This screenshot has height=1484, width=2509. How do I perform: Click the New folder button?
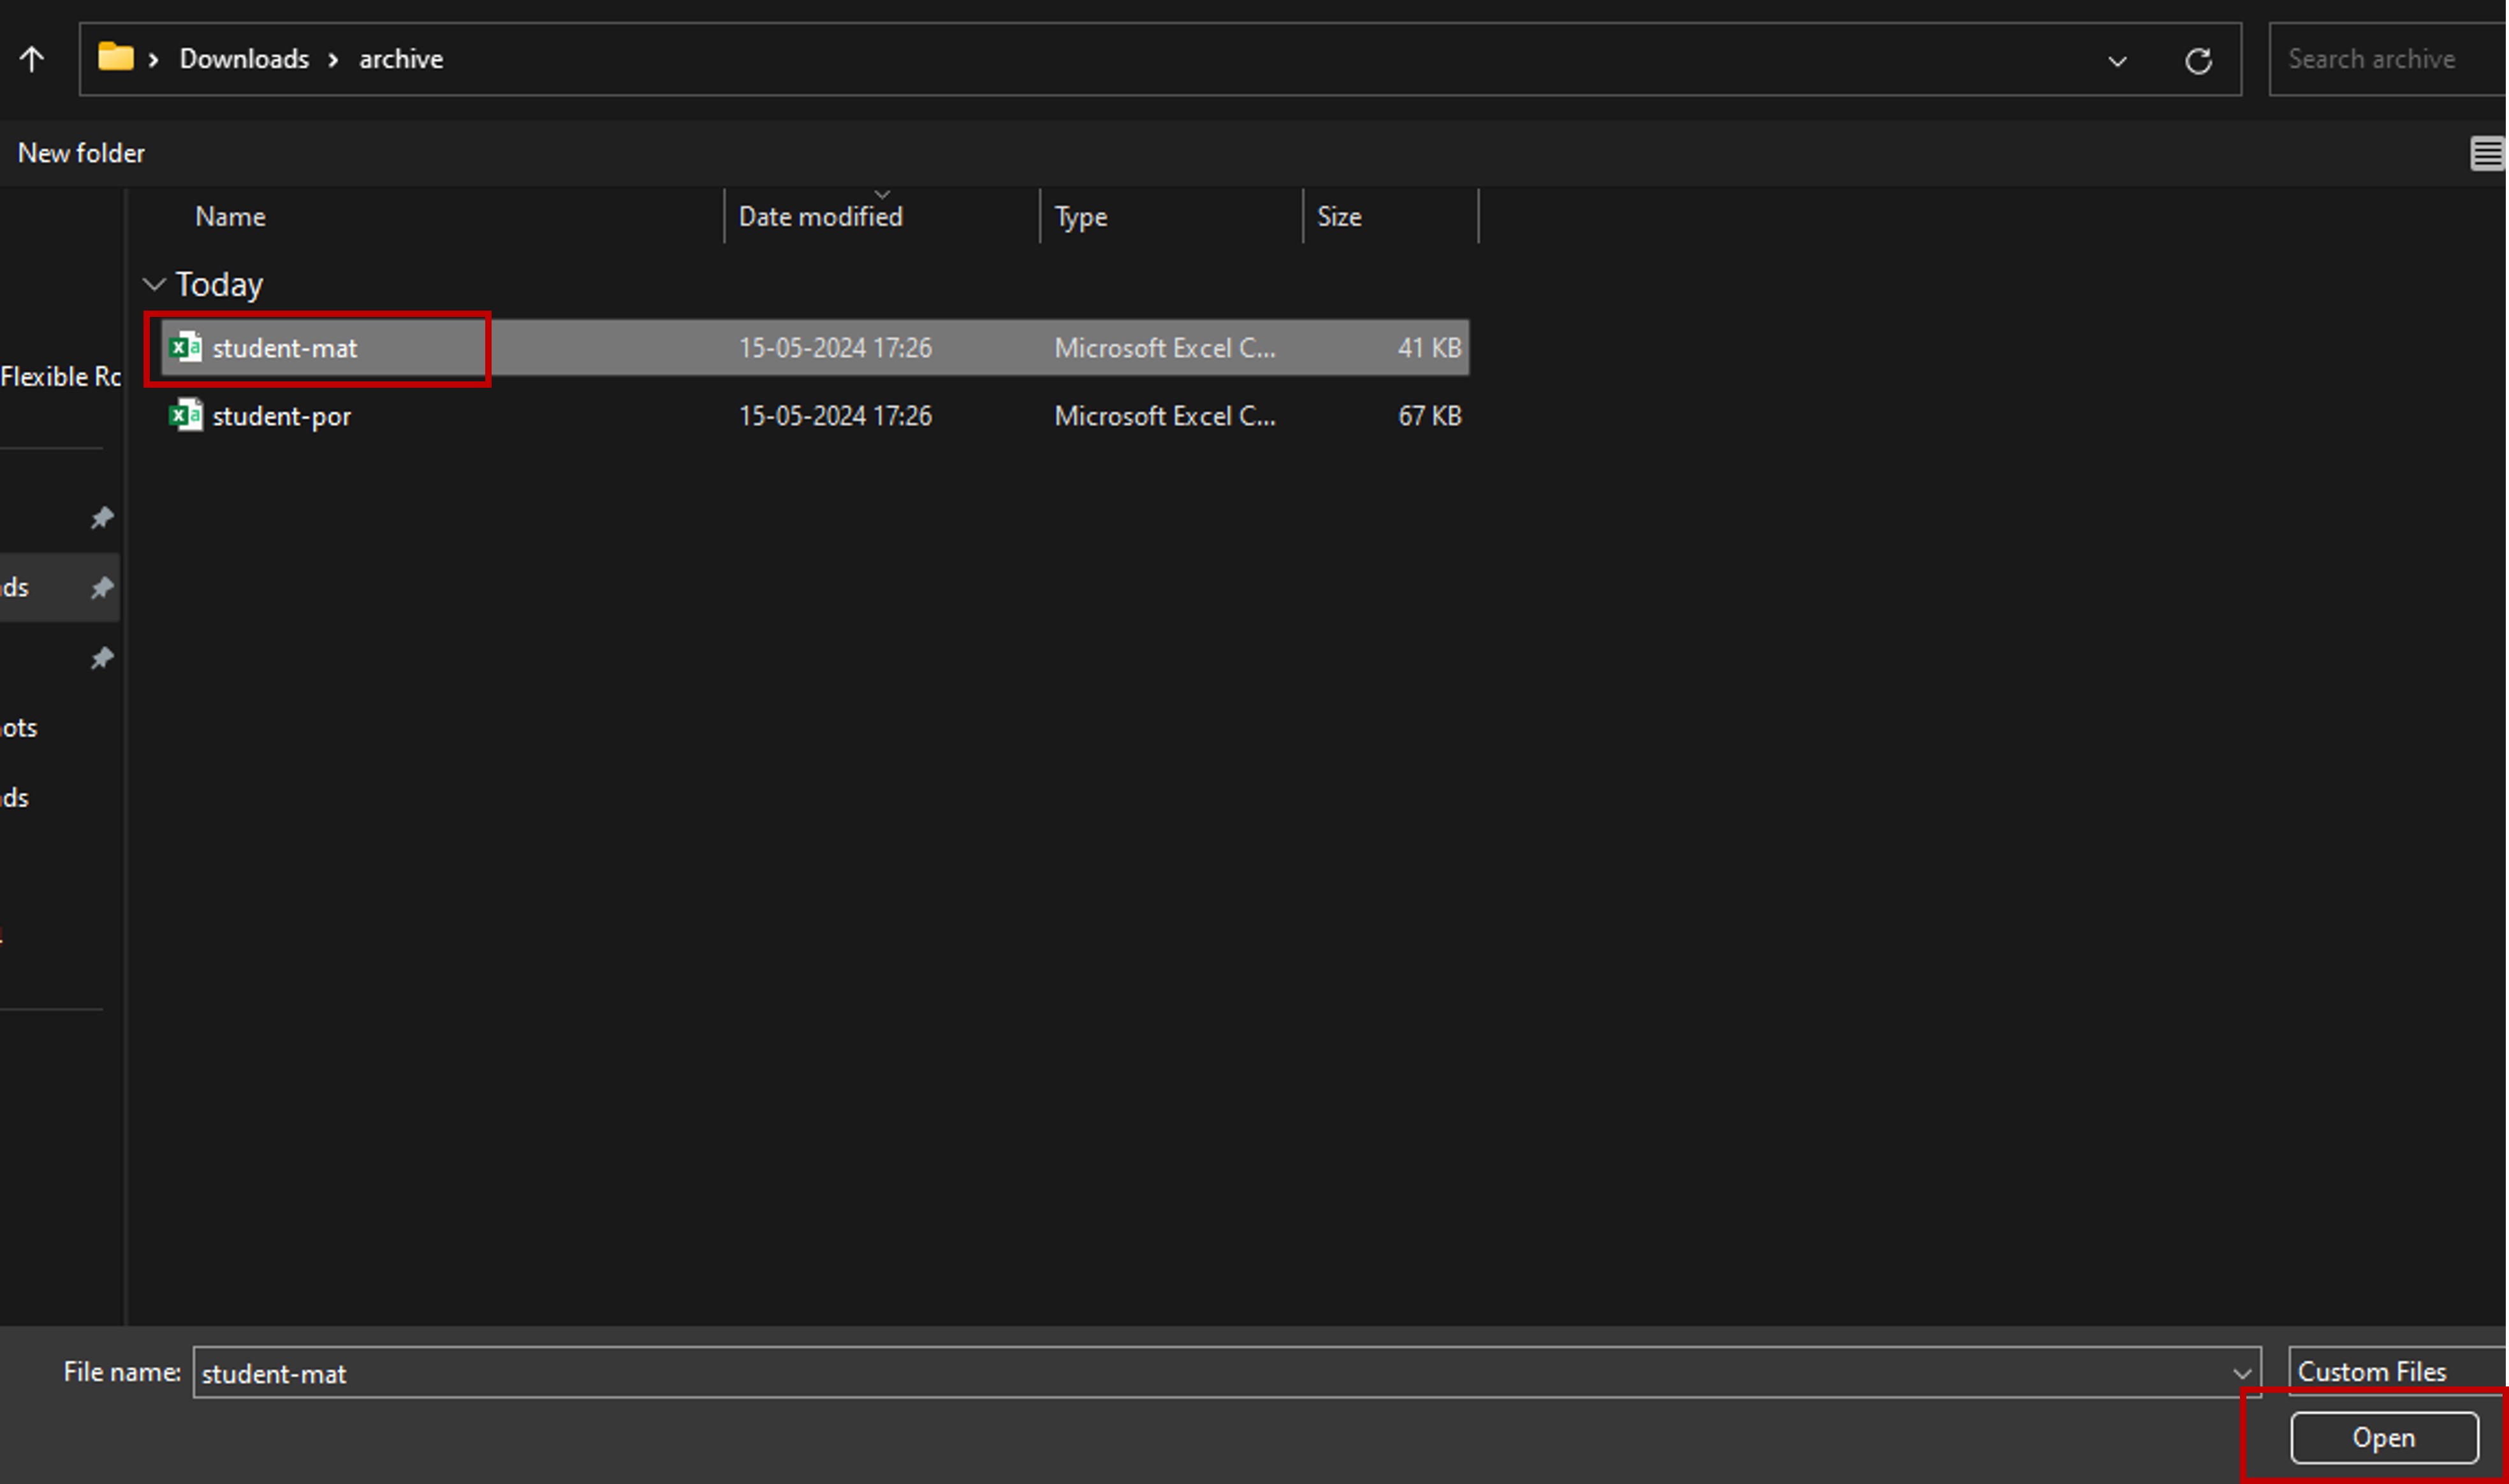pos(81,153)
